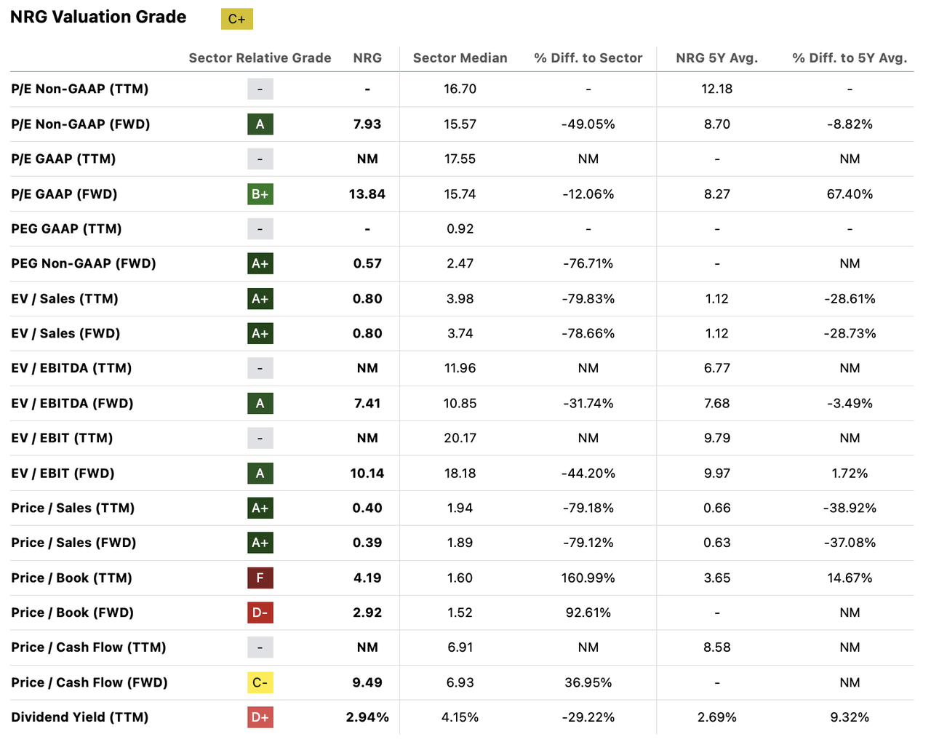Screen dimensions: 931x750
Task: Click the A+ grade badge for Price / Sales (TTM)
Action: point(260,508)
